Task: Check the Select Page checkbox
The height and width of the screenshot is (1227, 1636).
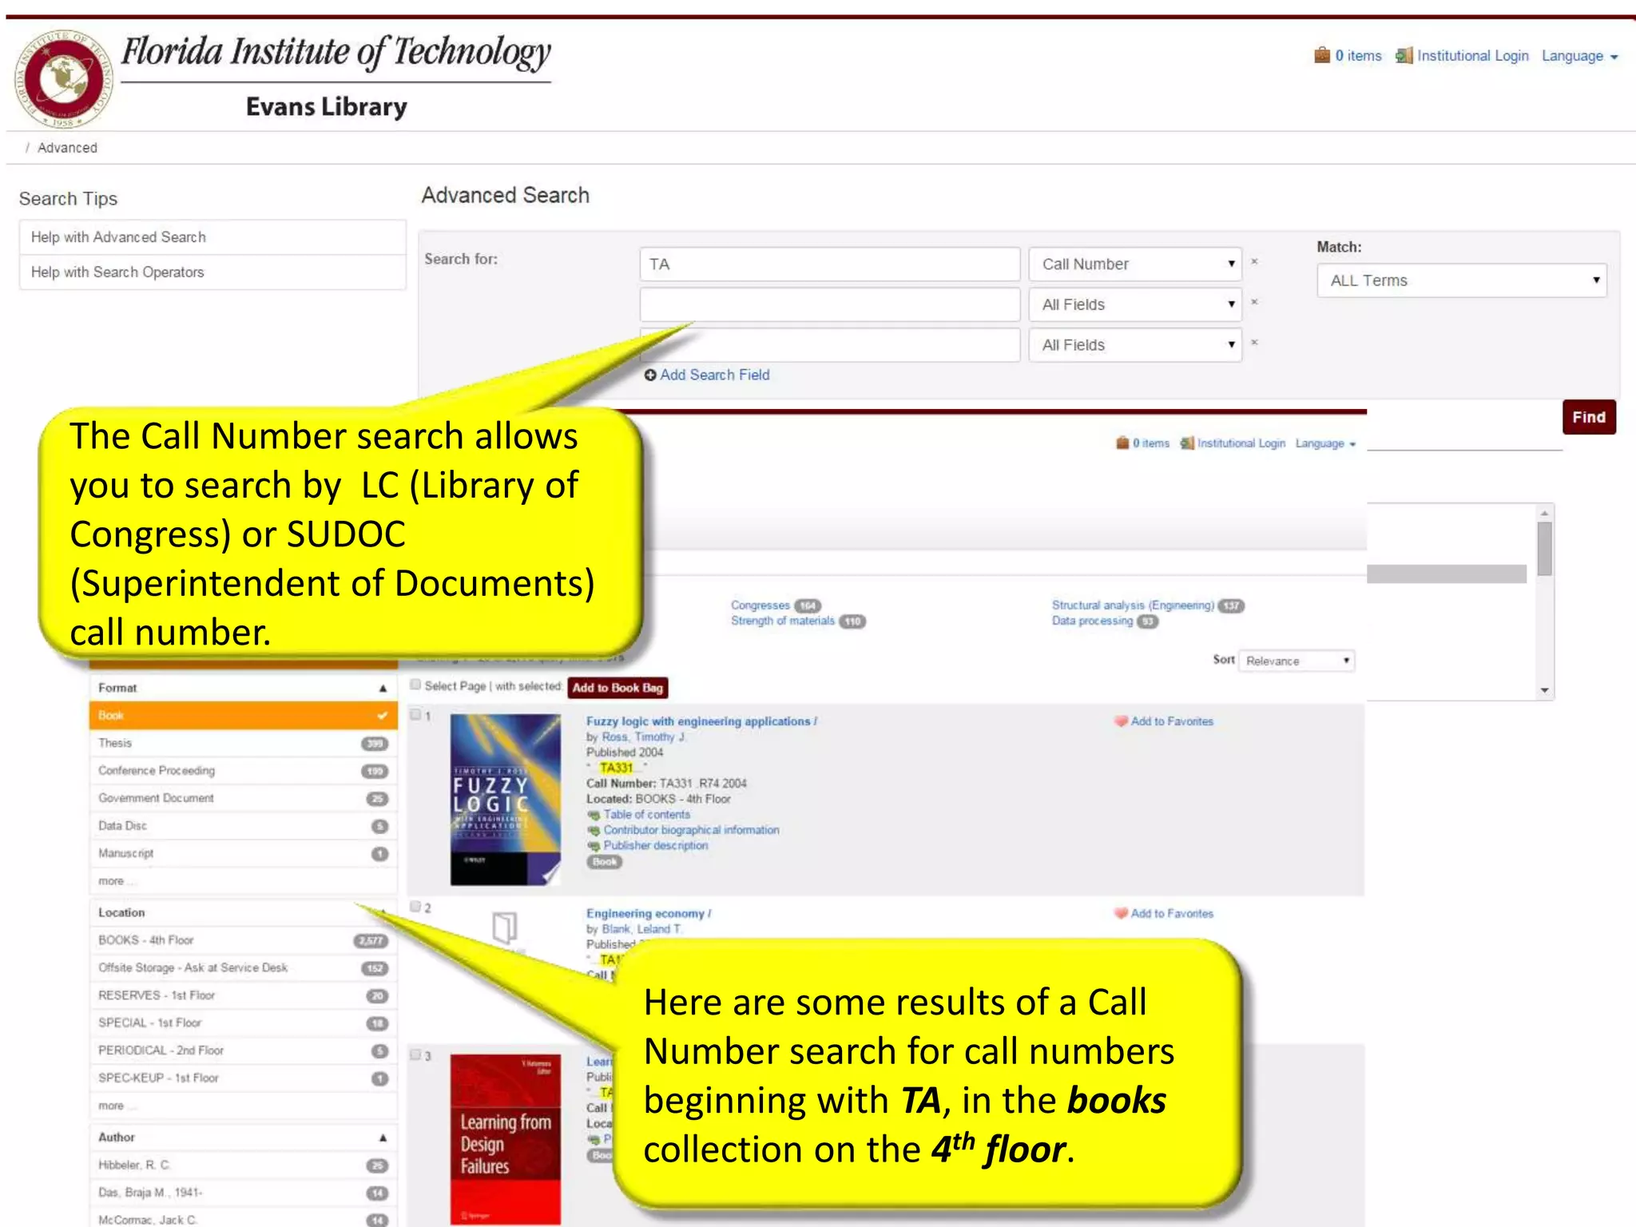Action: (415, 685)
